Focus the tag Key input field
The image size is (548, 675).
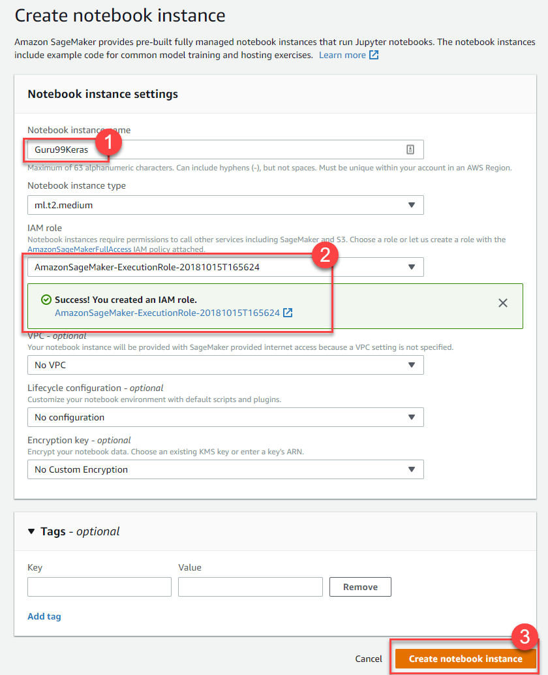[x=99, y=587]
